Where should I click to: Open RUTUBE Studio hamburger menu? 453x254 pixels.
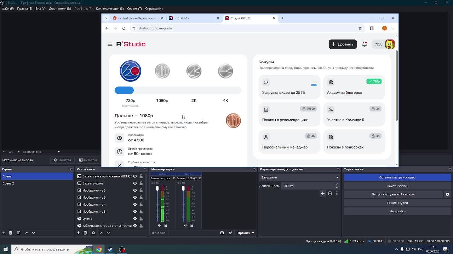pyautogui.click(x=110, y=44)
